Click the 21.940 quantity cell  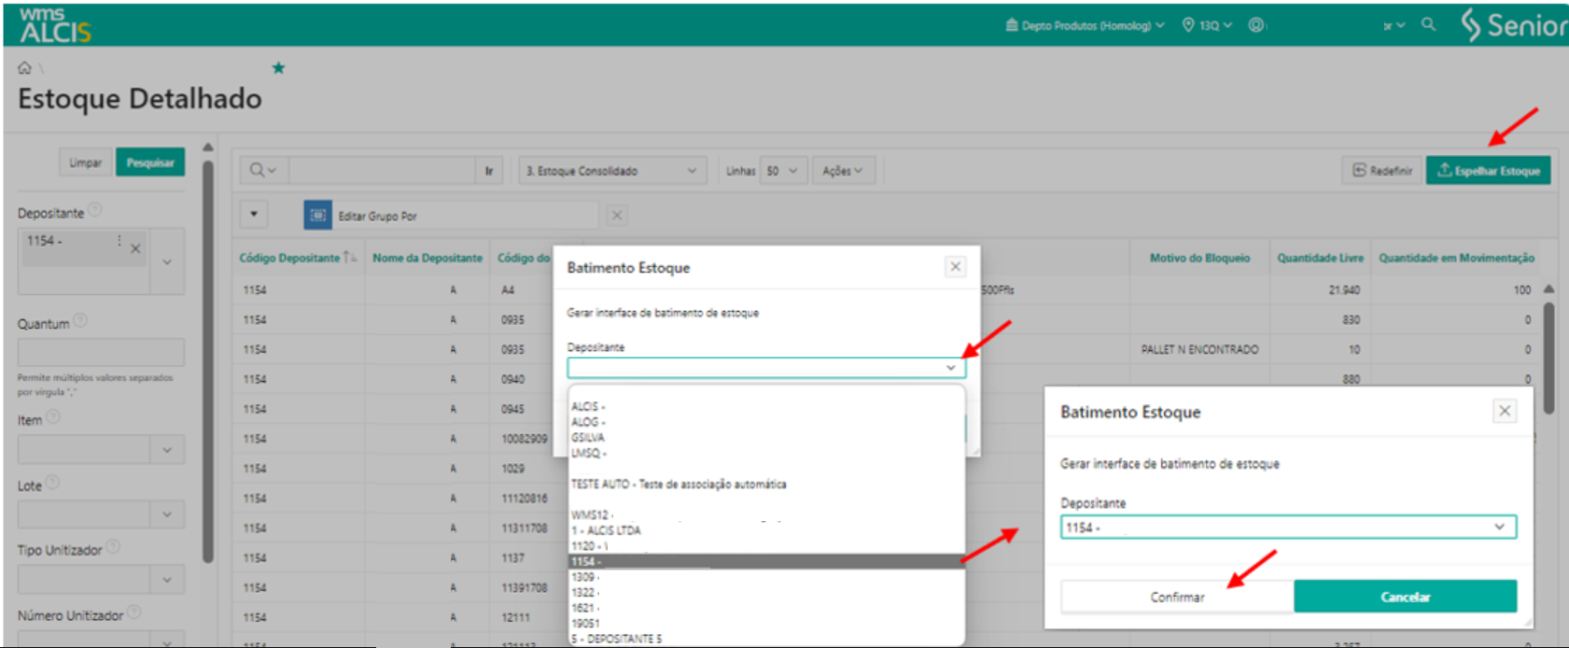(1344, 289)
